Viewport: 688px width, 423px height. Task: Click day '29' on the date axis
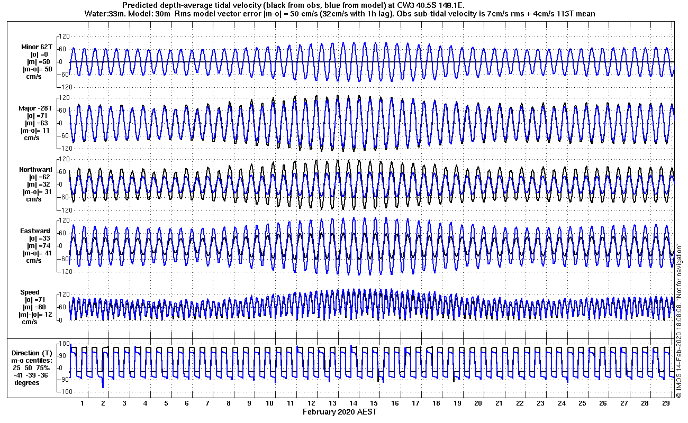pos(665,403)
